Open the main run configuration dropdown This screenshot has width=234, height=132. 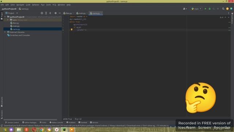pos(196,9)
